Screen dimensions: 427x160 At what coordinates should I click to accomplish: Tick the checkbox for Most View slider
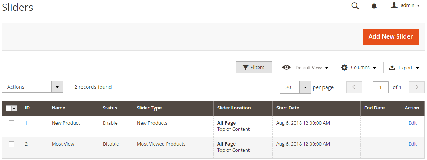tap(12, 144)
